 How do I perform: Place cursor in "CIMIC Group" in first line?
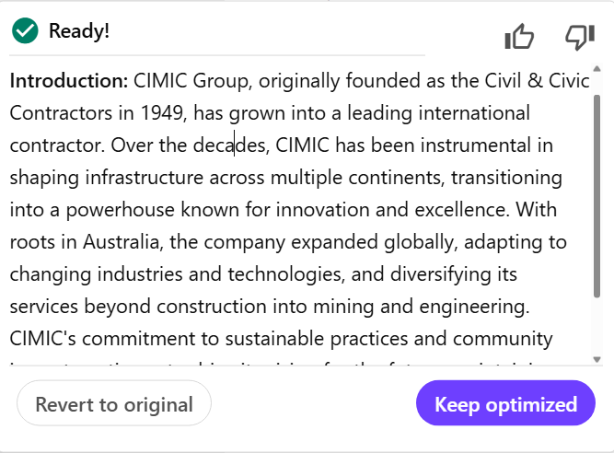coord(192,81)
